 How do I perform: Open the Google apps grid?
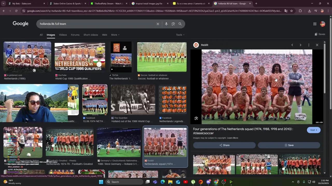point(315,24)
